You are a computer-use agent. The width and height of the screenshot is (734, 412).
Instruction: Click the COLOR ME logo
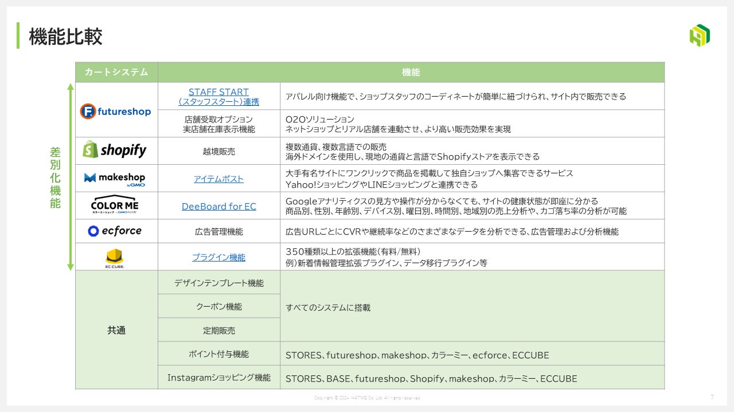pos(115,205)
